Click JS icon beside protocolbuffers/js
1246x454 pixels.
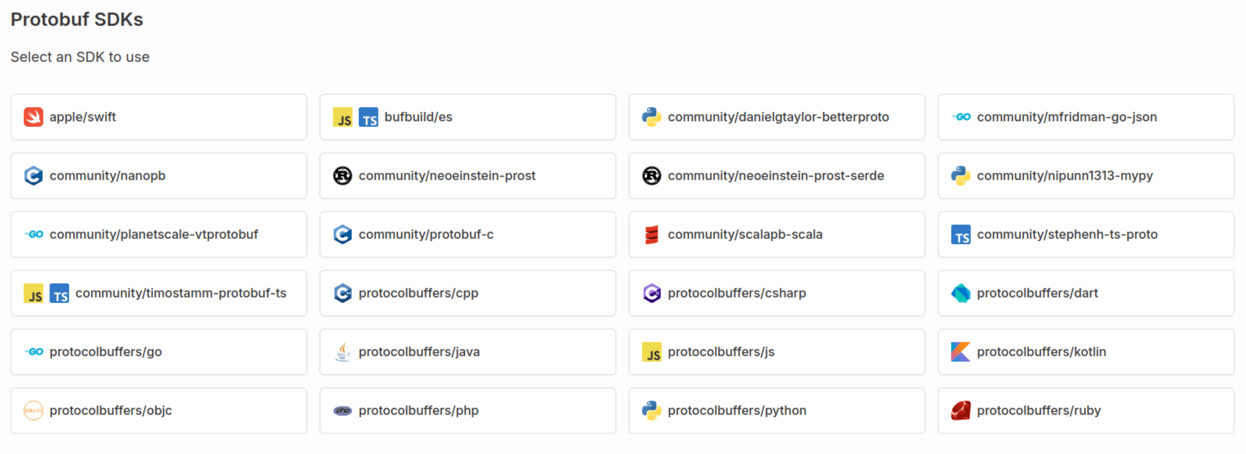point(652,352)
